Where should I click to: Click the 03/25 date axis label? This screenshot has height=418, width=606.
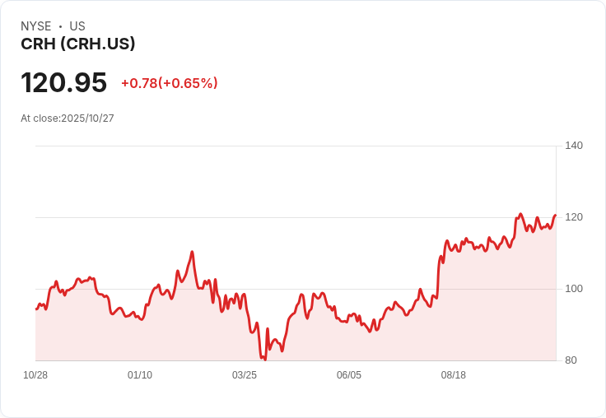[x=245, y=375]
